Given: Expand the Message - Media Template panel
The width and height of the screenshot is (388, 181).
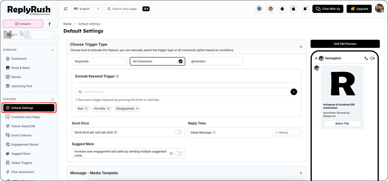Looking at the screenshot, I should tap(301, 173).
